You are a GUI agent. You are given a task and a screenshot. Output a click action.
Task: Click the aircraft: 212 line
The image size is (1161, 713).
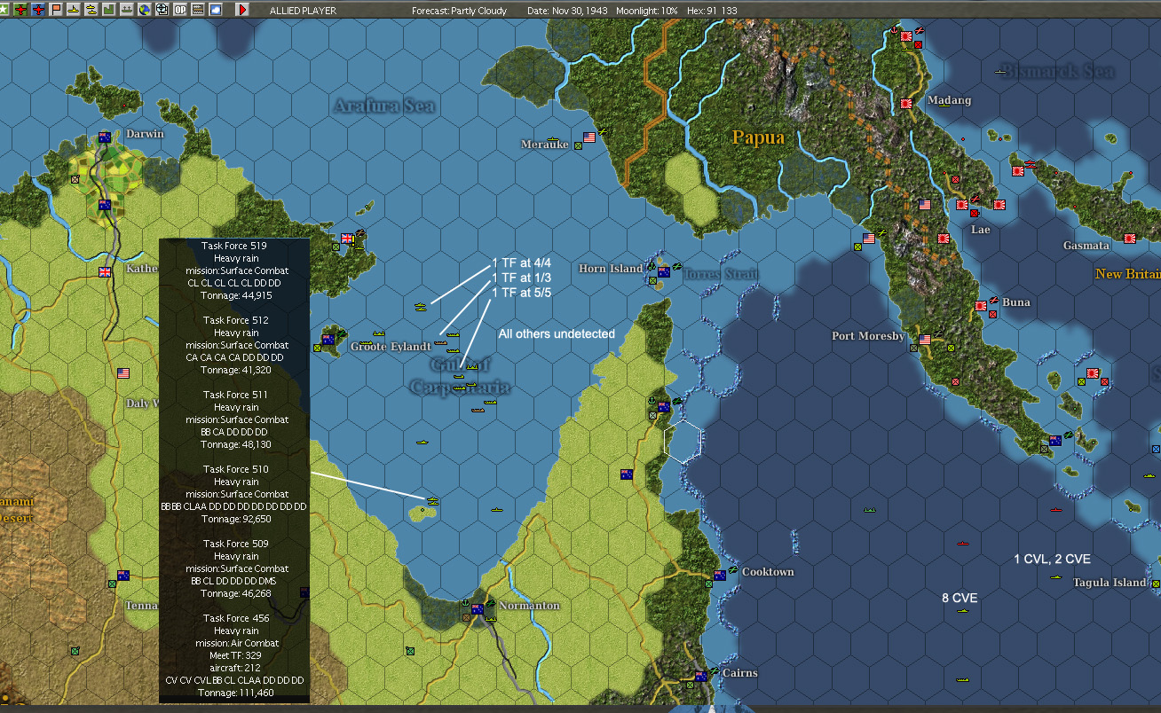[234, 668]
